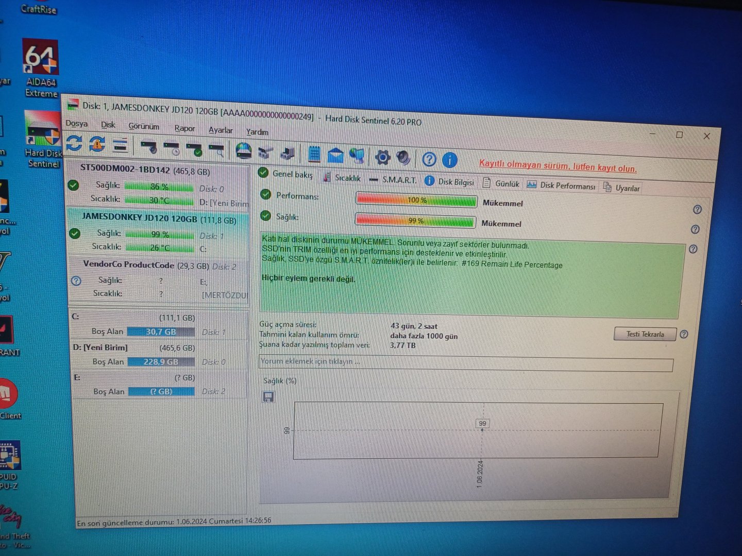Click the disk with green check toolbar icon
The image size is (742, 556).
pos(194,150)
